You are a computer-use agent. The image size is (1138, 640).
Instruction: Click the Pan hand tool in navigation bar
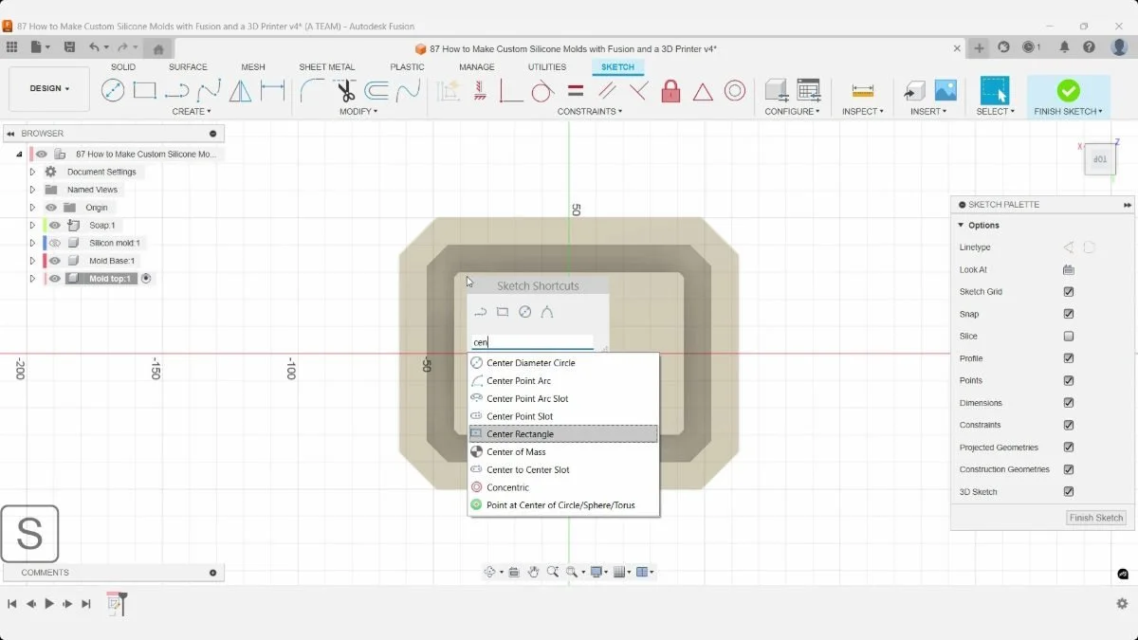pyautogui.click(x=534, y=572)
